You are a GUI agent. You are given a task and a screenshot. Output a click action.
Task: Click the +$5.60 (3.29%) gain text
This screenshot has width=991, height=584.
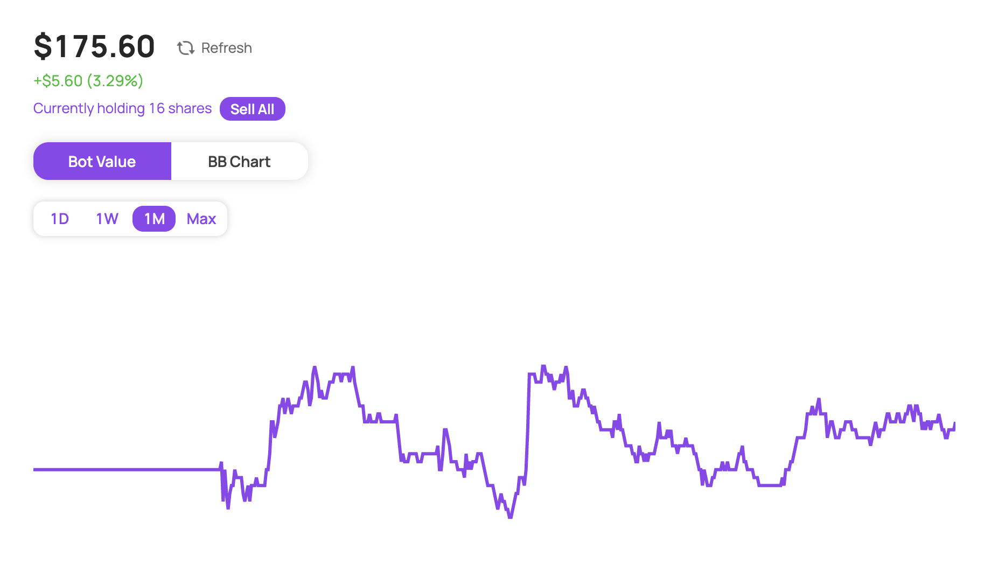point(88,81)
